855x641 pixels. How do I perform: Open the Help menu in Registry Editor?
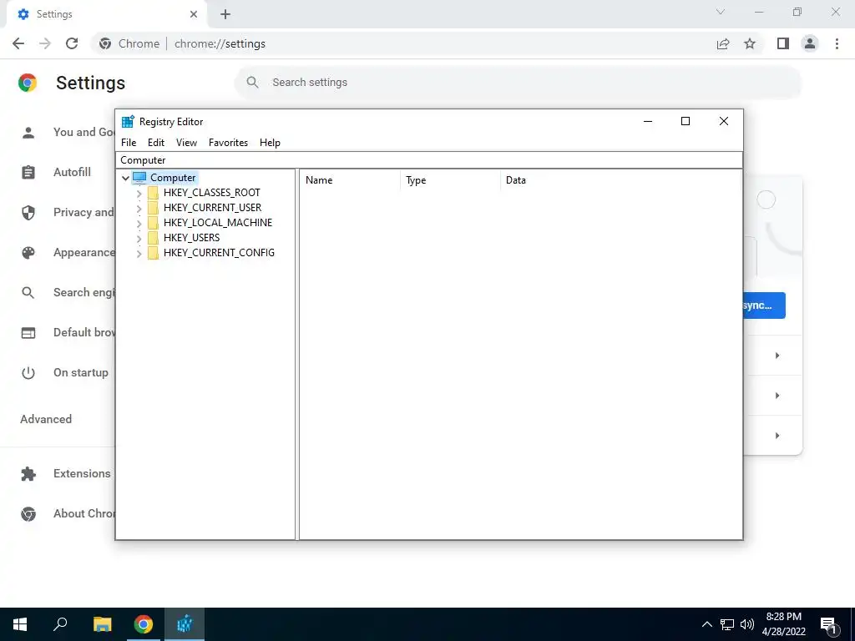tap(270, 142)
